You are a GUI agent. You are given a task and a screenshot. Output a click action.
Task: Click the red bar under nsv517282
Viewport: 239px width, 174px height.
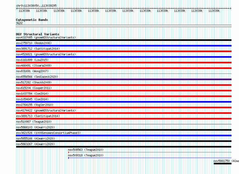click(x=124, y=85)
